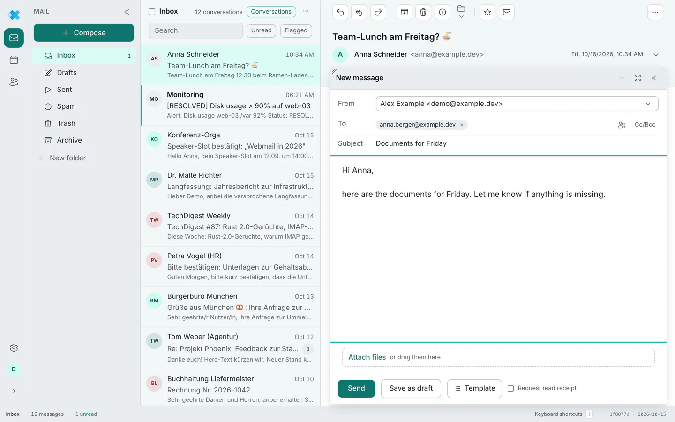Click the Send button

coord(356,388)
